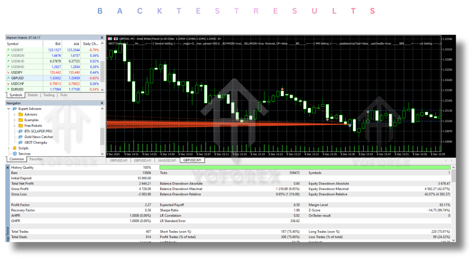
Task: Click the BTX-SCLAPER PRO expert advisor icon
Action: [x=21, y=131]
